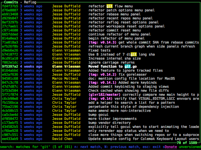Select commit 47d7d87c Added commit keybinding
Image resolution: width=201 pixels, height=150 pixels.
coord(100,86)
